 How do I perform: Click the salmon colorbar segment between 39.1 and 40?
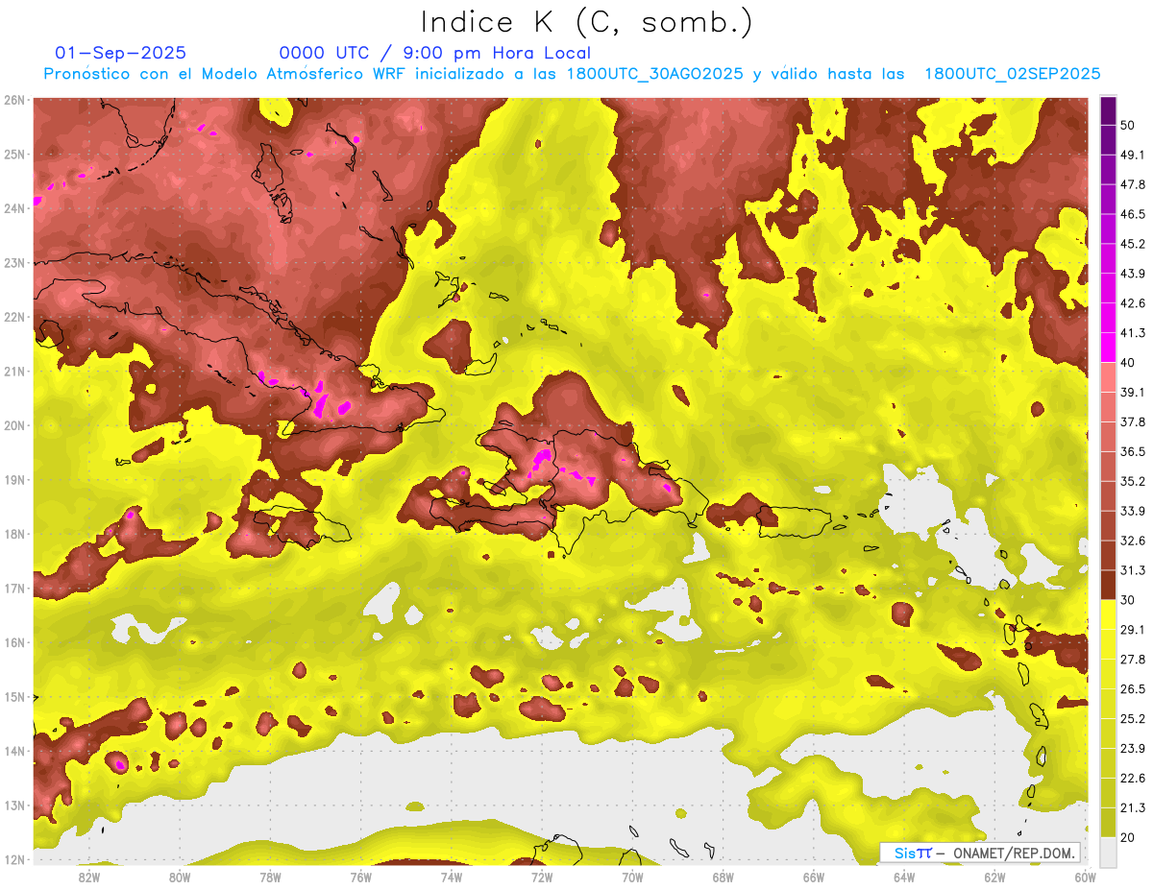pos(1108,376)
